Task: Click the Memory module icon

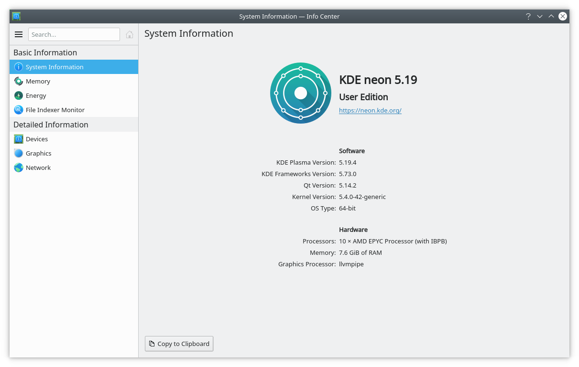Action: pyautogui.click(x=19, y=81)
